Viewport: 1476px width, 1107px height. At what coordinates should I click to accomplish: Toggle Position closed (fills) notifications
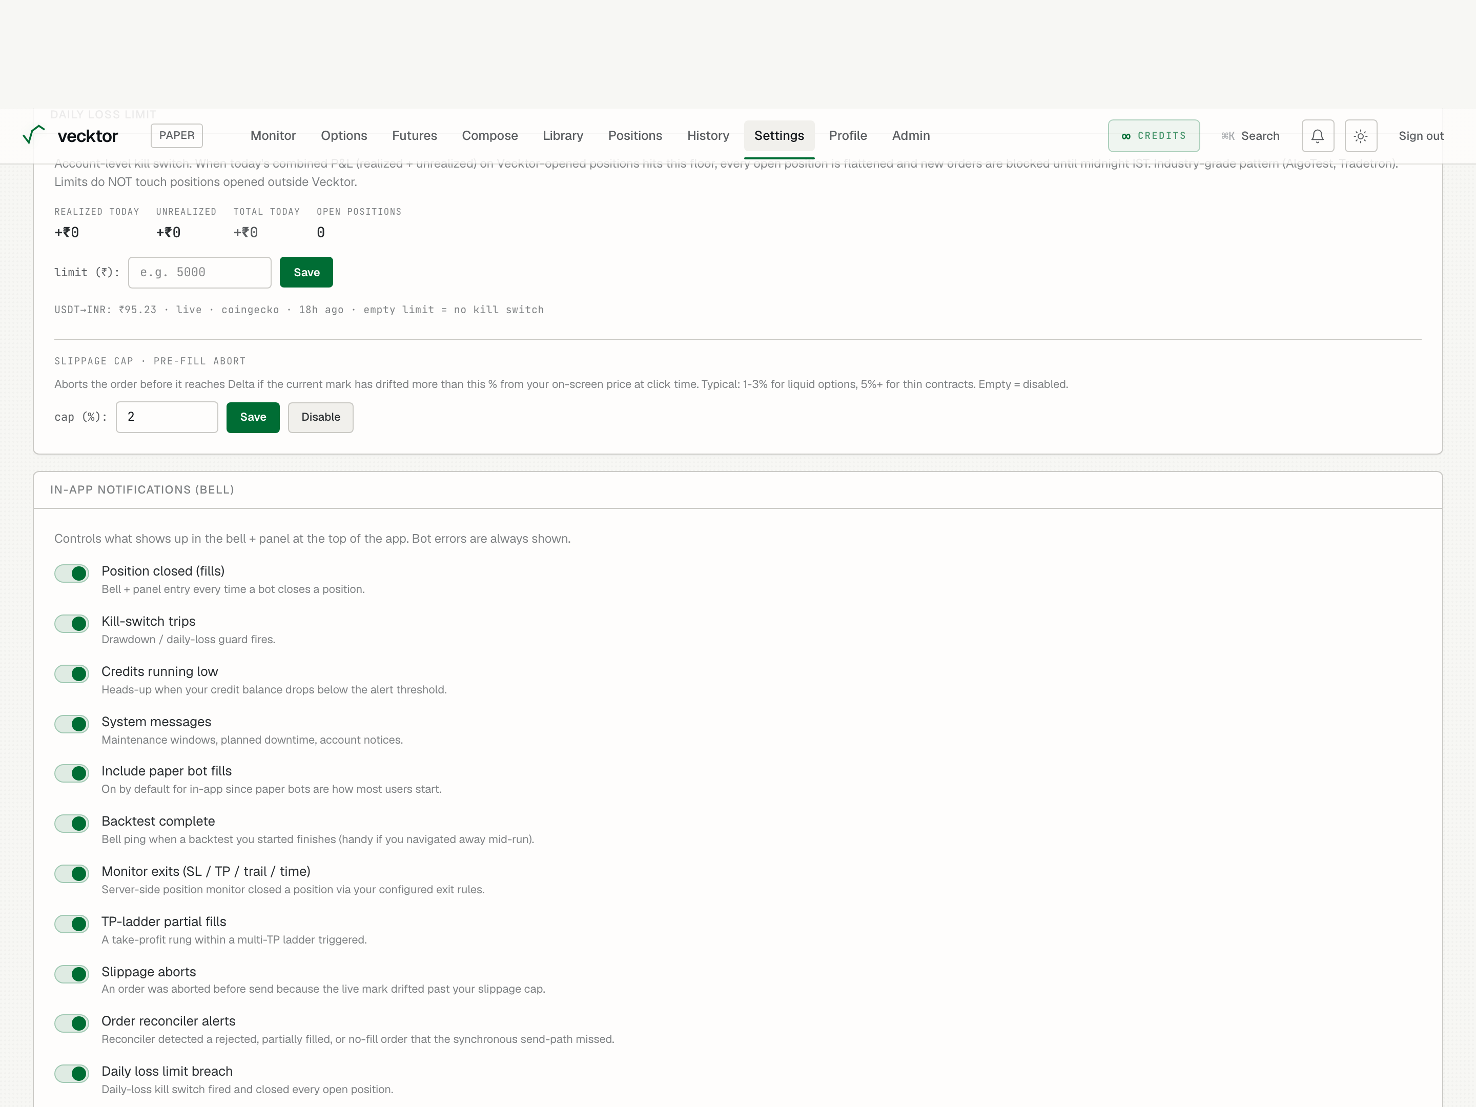71,573
